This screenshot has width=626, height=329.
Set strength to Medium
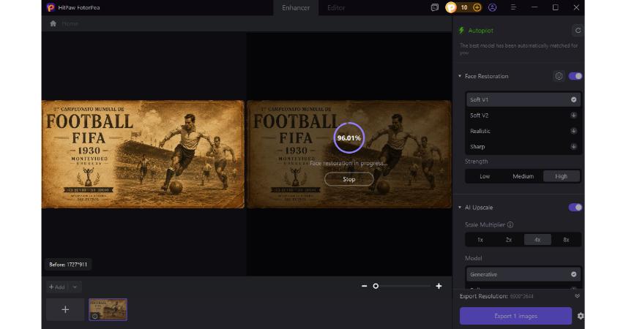[x=523, y=176]
